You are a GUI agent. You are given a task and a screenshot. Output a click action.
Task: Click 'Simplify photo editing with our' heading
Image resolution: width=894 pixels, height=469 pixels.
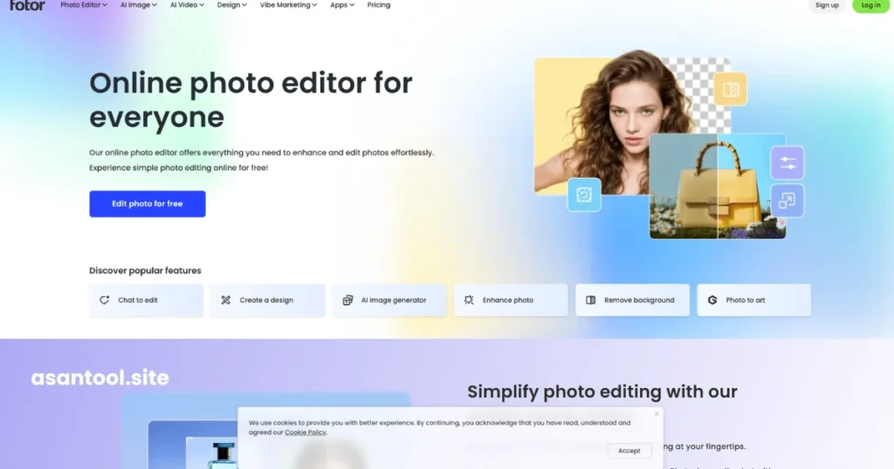point(602,391)
